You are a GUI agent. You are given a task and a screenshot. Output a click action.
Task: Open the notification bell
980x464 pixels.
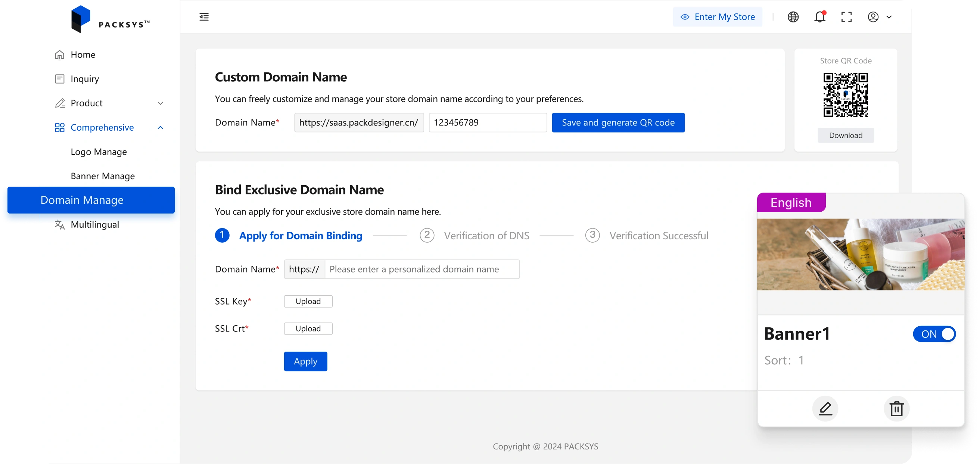coord(819,17)
